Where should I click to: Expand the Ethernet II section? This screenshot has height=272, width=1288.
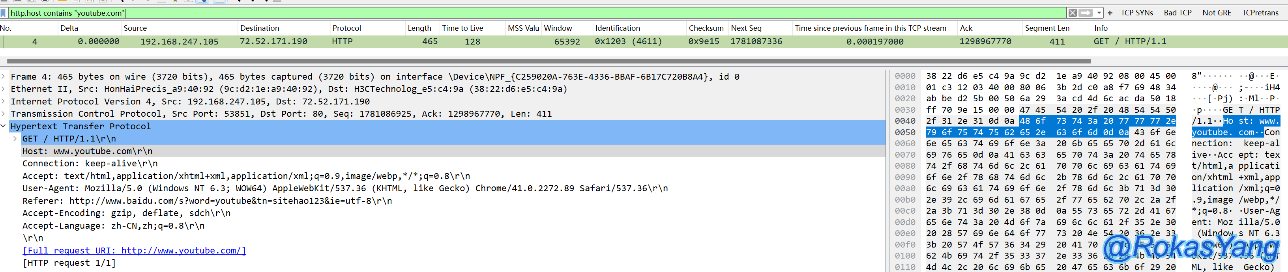coord(4,89)
